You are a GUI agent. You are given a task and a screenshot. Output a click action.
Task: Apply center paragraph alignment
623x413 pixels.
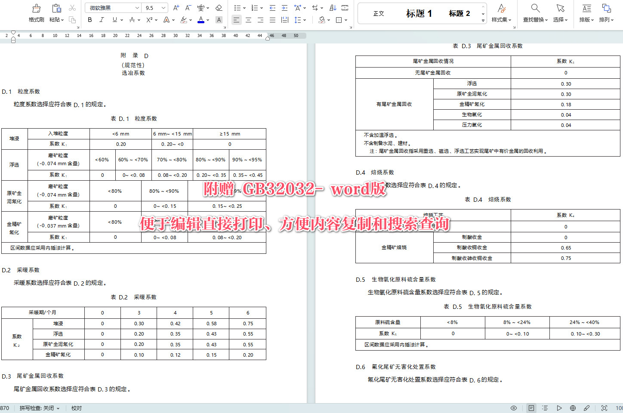tap(248, 20)
